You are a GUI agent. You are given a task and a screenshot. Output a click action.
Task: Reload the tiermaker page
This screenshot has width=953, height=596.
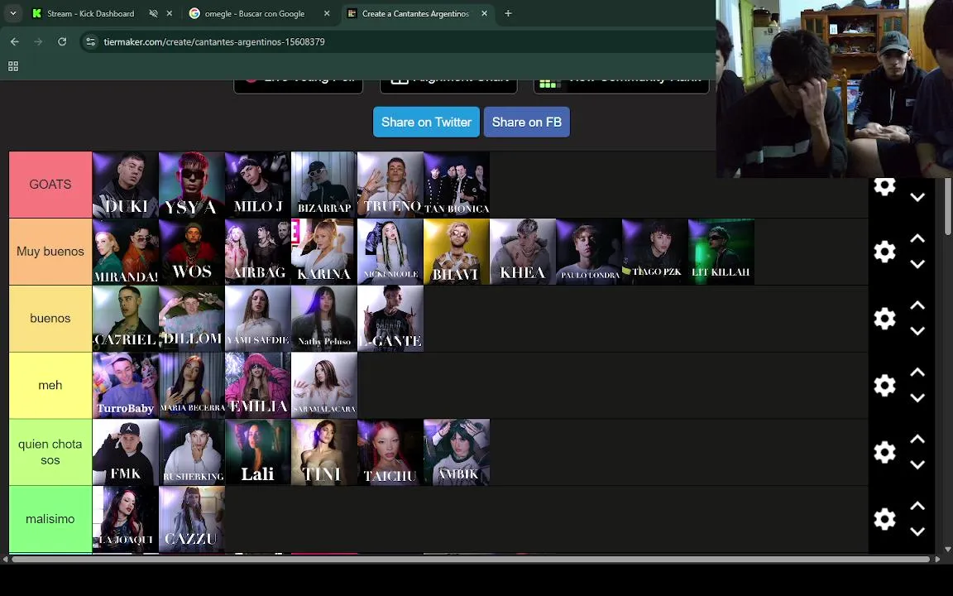[62, 41]
